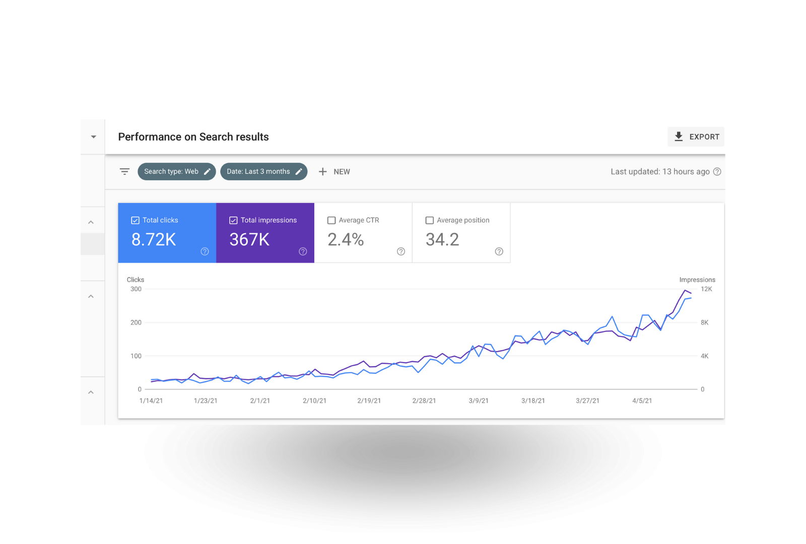The image size is (806, 544).
Task: Click the chart peak near 4/5/21
Action: (x=685, y=290)
